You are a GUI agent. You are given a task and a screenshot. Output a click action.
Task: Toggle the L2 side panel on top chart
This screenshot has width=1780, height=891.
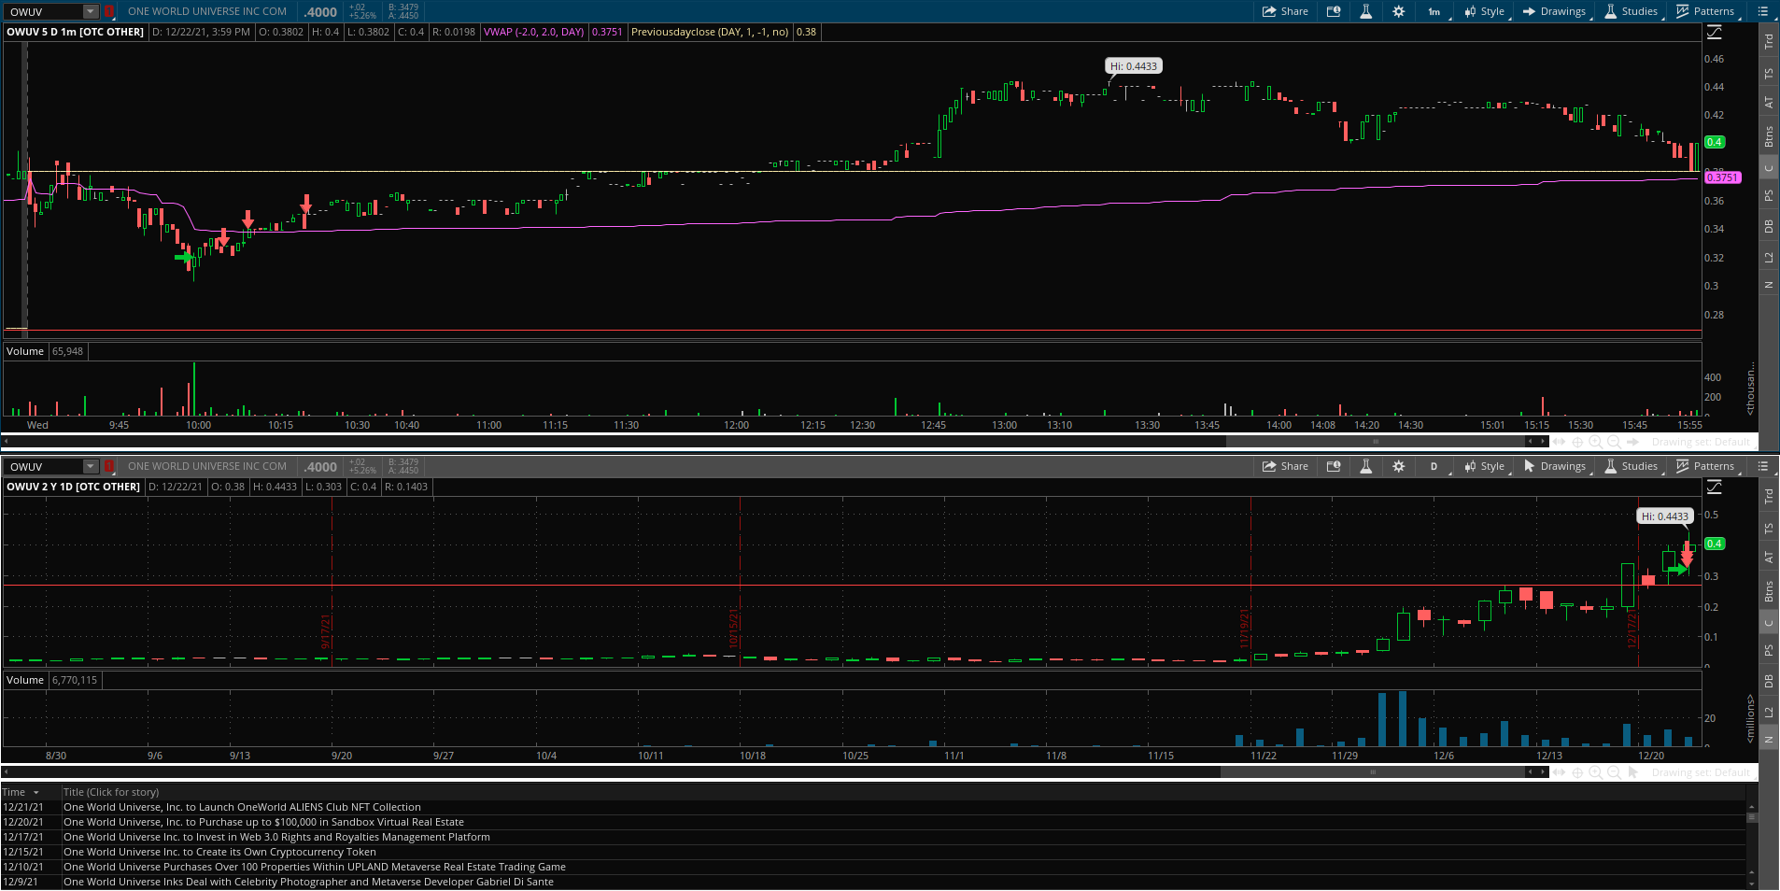[1769, 258]
